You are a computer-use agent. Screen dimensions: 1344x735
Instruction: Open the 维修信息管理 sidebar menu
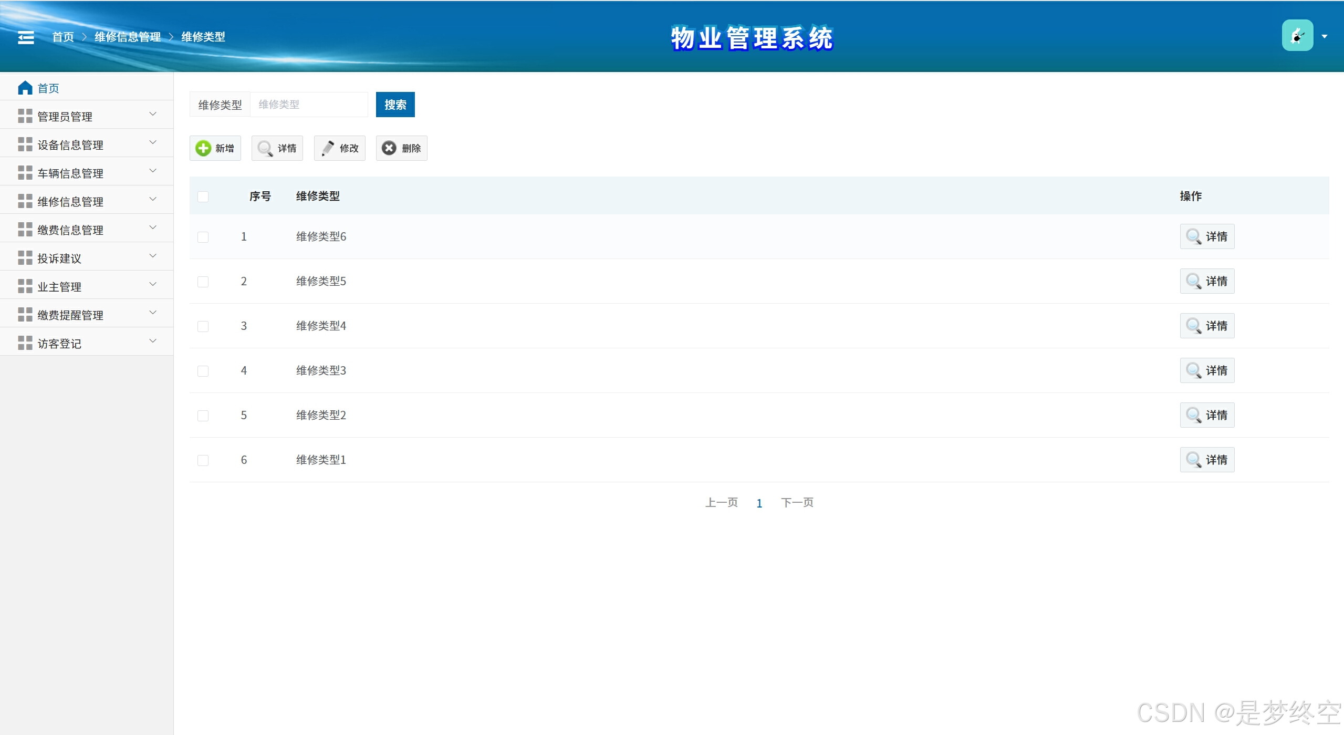pos(70,202)
